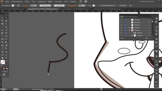Select the Eraser tool
Viewport: 162px width, 91px height.
pyautogui.click(x=6, y=33)
